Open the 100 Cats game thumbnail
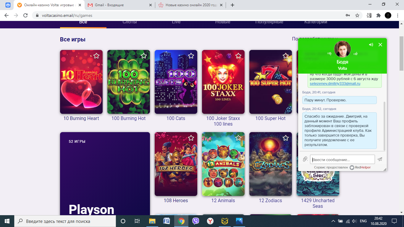 tap(176, 82)
